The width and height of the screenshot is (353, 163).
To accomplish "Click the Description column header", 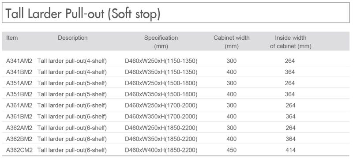I will [72, 38].
